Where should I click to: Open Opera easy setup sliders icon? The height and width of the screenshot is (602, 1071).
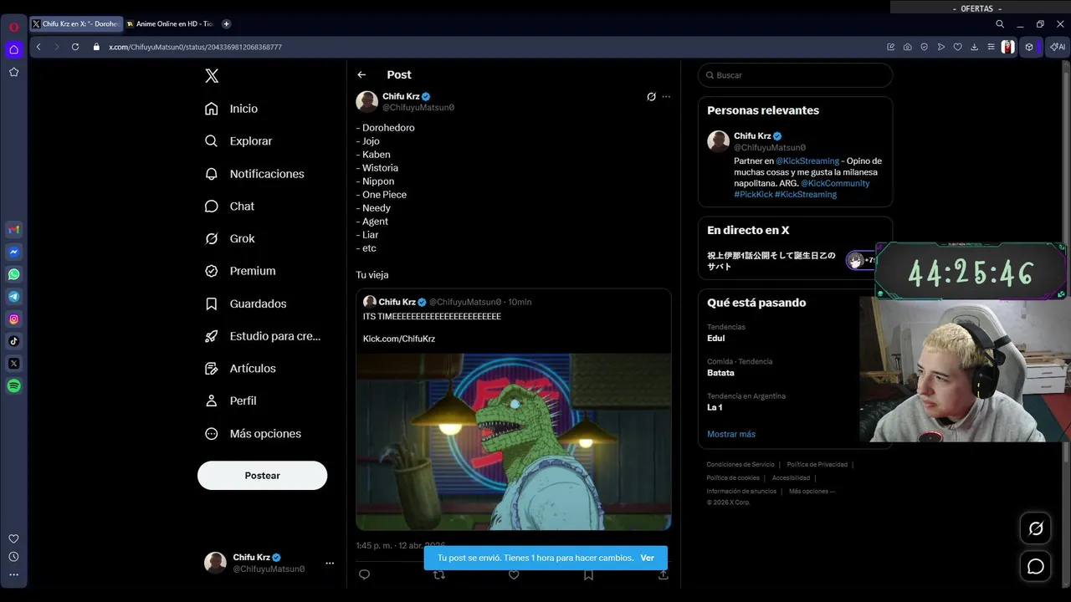992,48
